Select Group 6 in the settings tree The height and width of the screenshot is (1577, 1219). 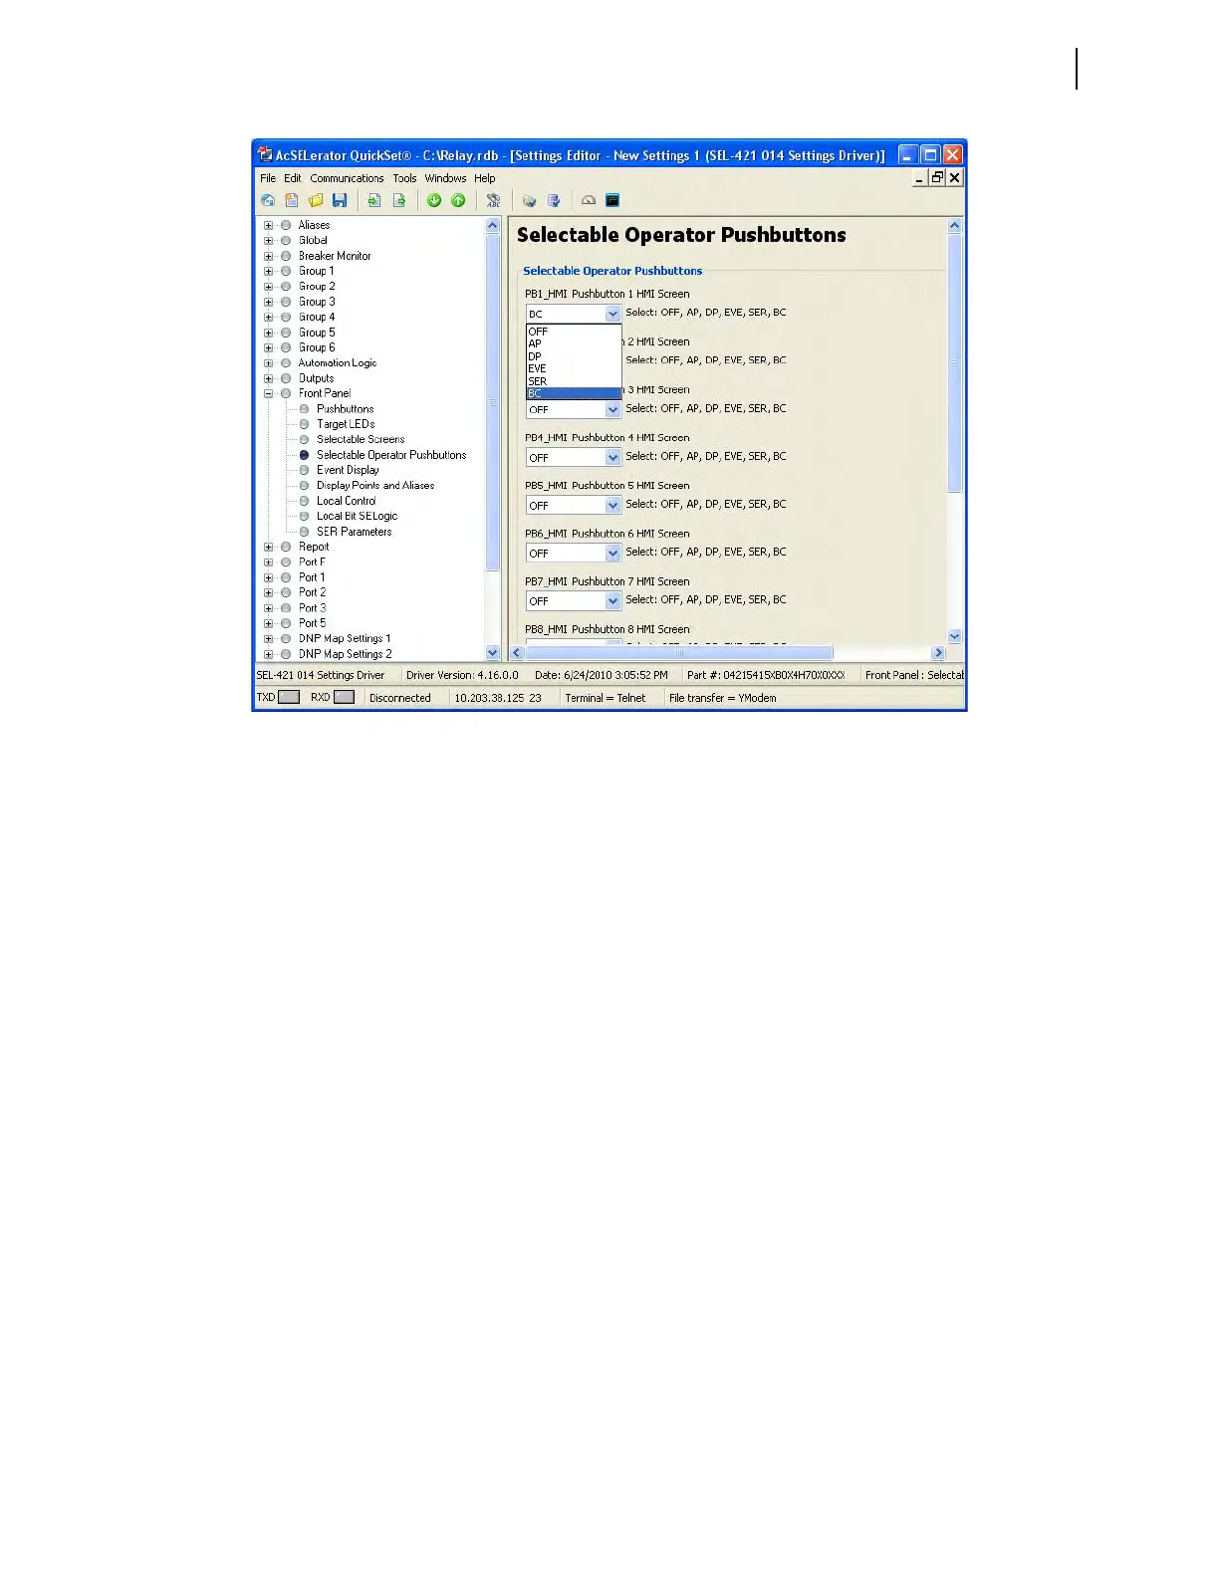point(317,347)
